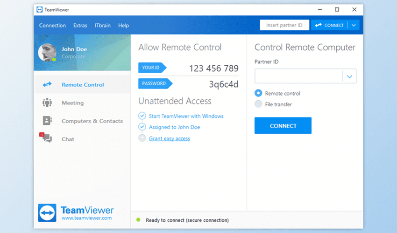Click the green online status dot on avatar
This screenshot has width=397, height=233.
pyautogui.click(x=54, y=59)
